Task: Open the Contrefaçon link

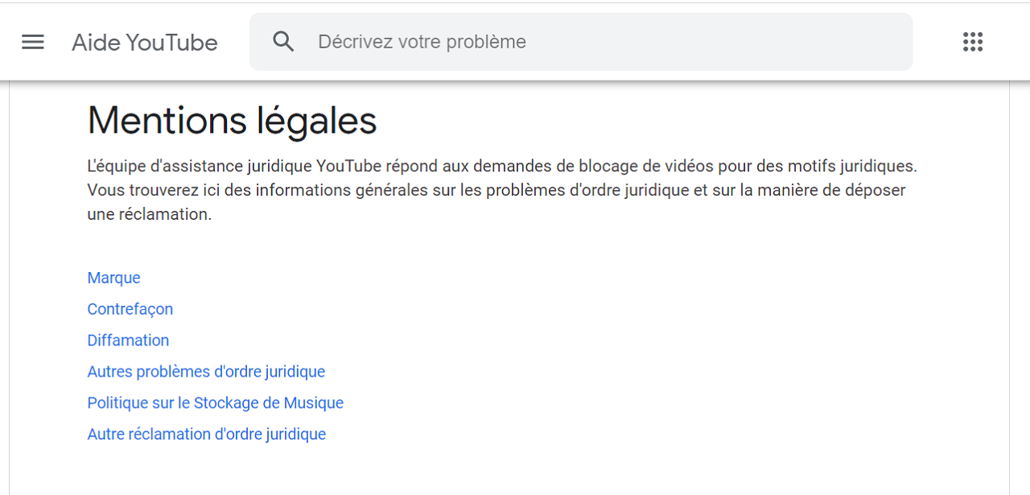Action: [x=130, y=309]
